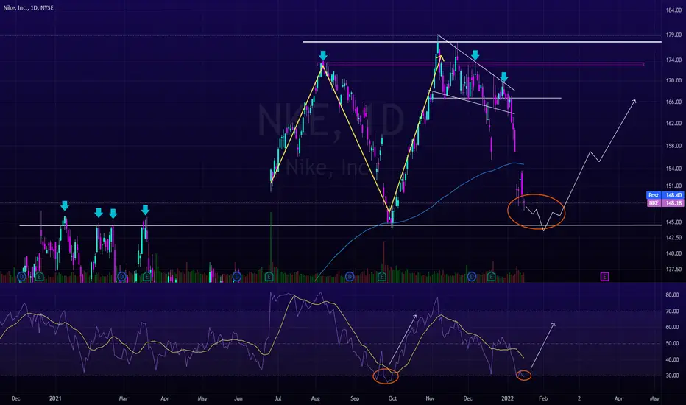
Task: Click the 145.00 price axis label
Action: pyautogui.click(x=673, y=222)
